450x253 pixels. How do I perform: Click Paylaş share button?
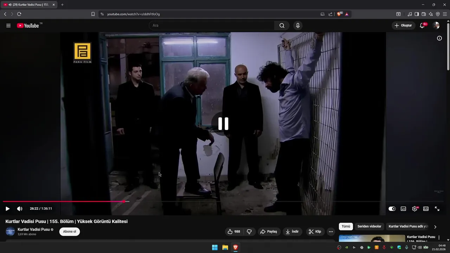pyautogui.click(x=269, y=232)
